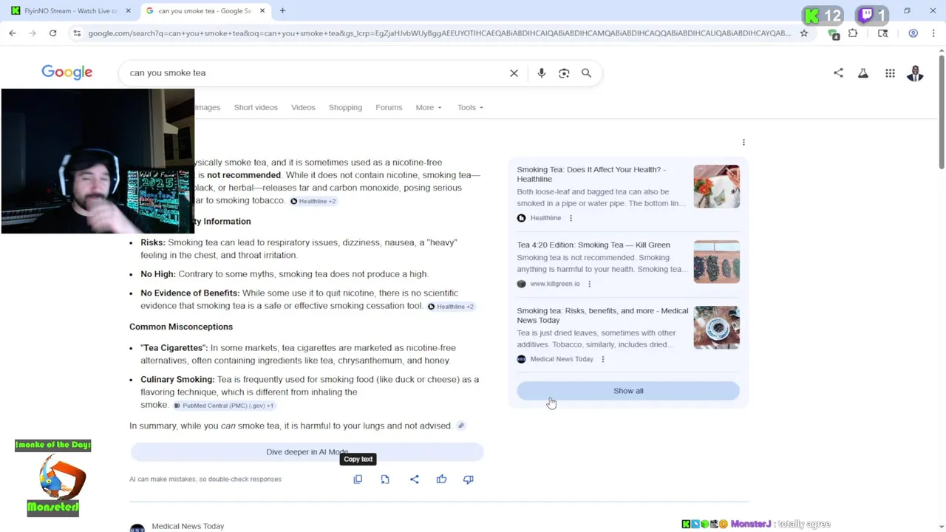Screen dimensions: 946x532
Task: Open the Medical News Today tea thumbnail
Action: [x=716, y=327]
